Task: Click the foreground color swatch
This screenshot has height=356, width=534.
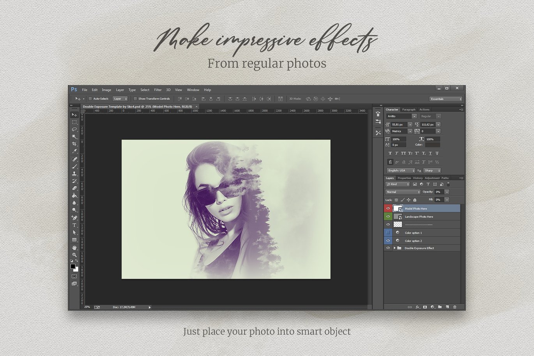Action: (x=72, y=266)
